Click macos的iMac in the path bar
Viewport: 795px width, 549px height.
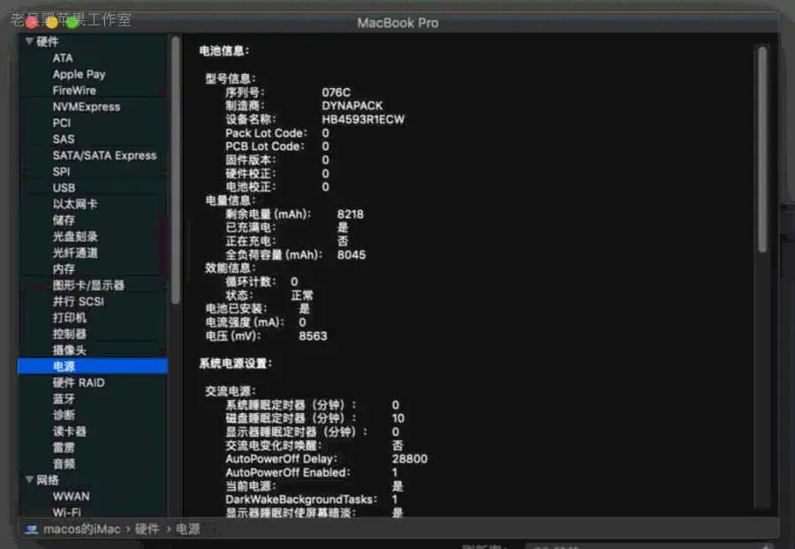point(82,530)
